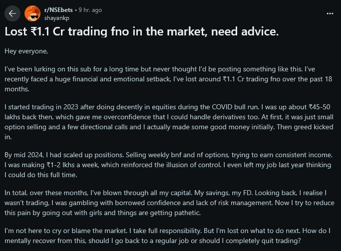This screenshot has height=251, width=341.
Task: Open the r/NSEbets community avatar
Action: [x=33, y=13]
